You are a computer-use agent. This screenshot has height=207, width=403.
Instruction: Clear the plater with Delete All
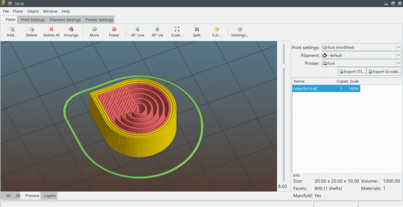51,32
